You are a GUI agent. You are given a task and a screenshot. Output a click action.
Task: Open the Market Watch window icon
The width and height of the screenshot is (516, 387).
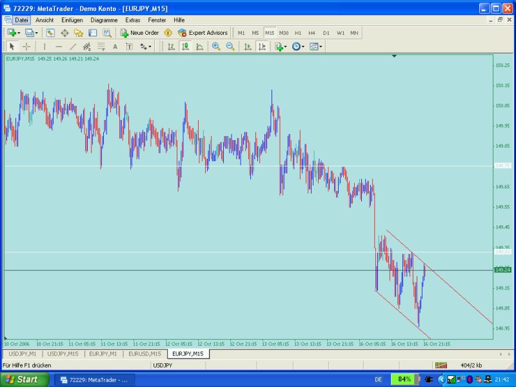pyautogui.click(x=50, y=32)
